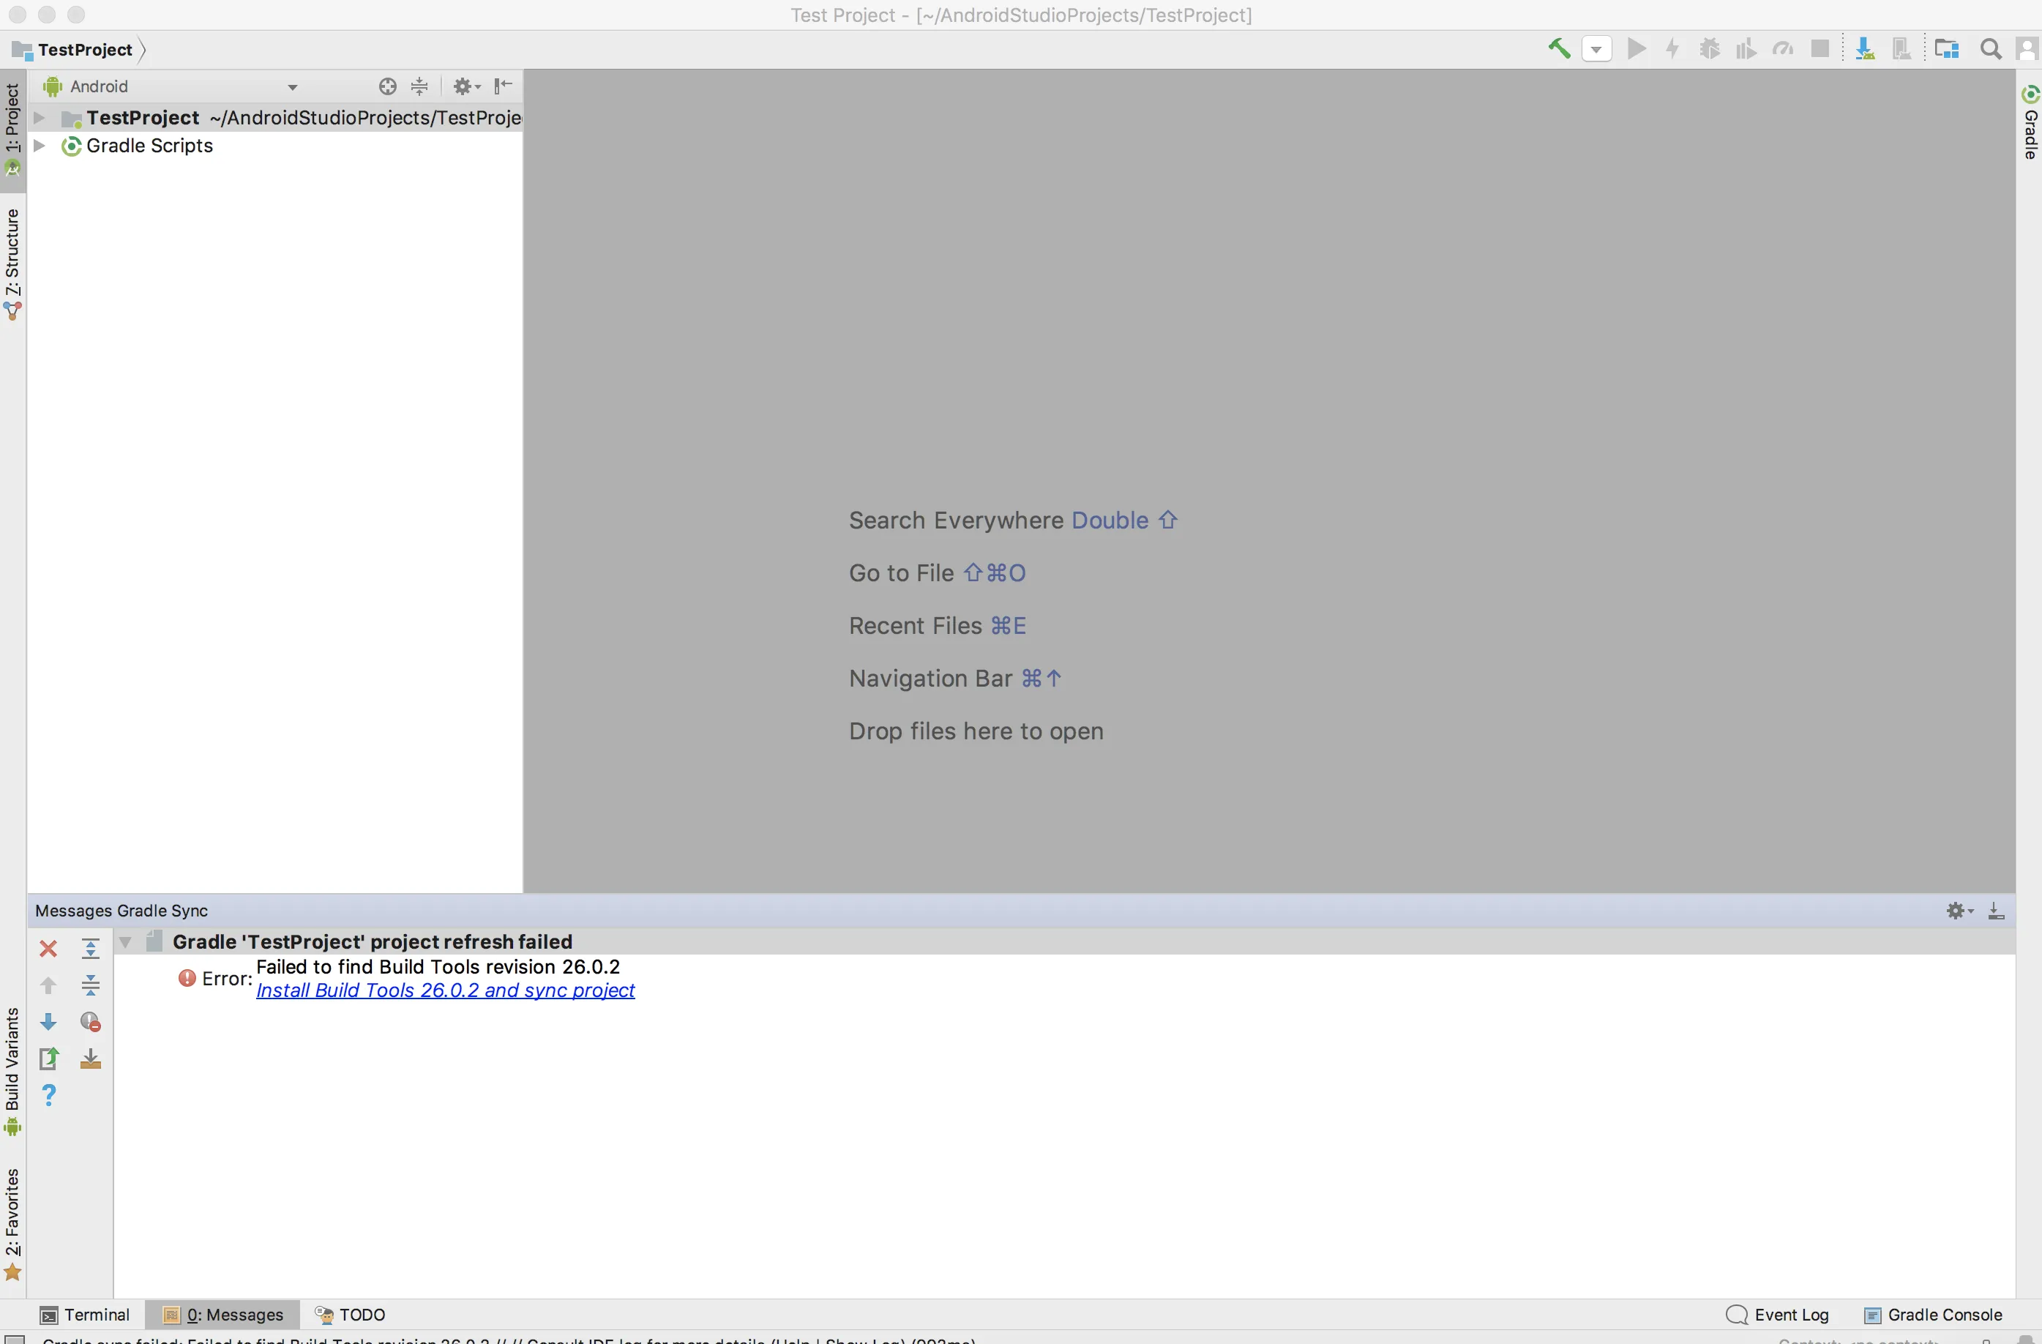Collapse the Gradle project refresh failed node
This screenshot has height=1344, width=2042.
[x=125, y=941]
